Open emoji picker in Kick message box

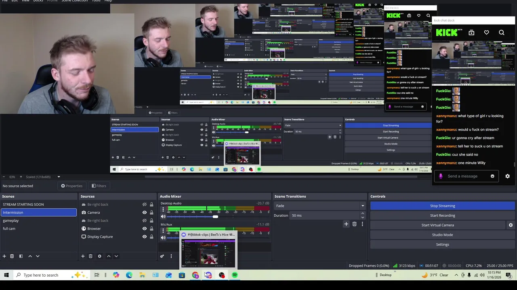click(492, 176)
